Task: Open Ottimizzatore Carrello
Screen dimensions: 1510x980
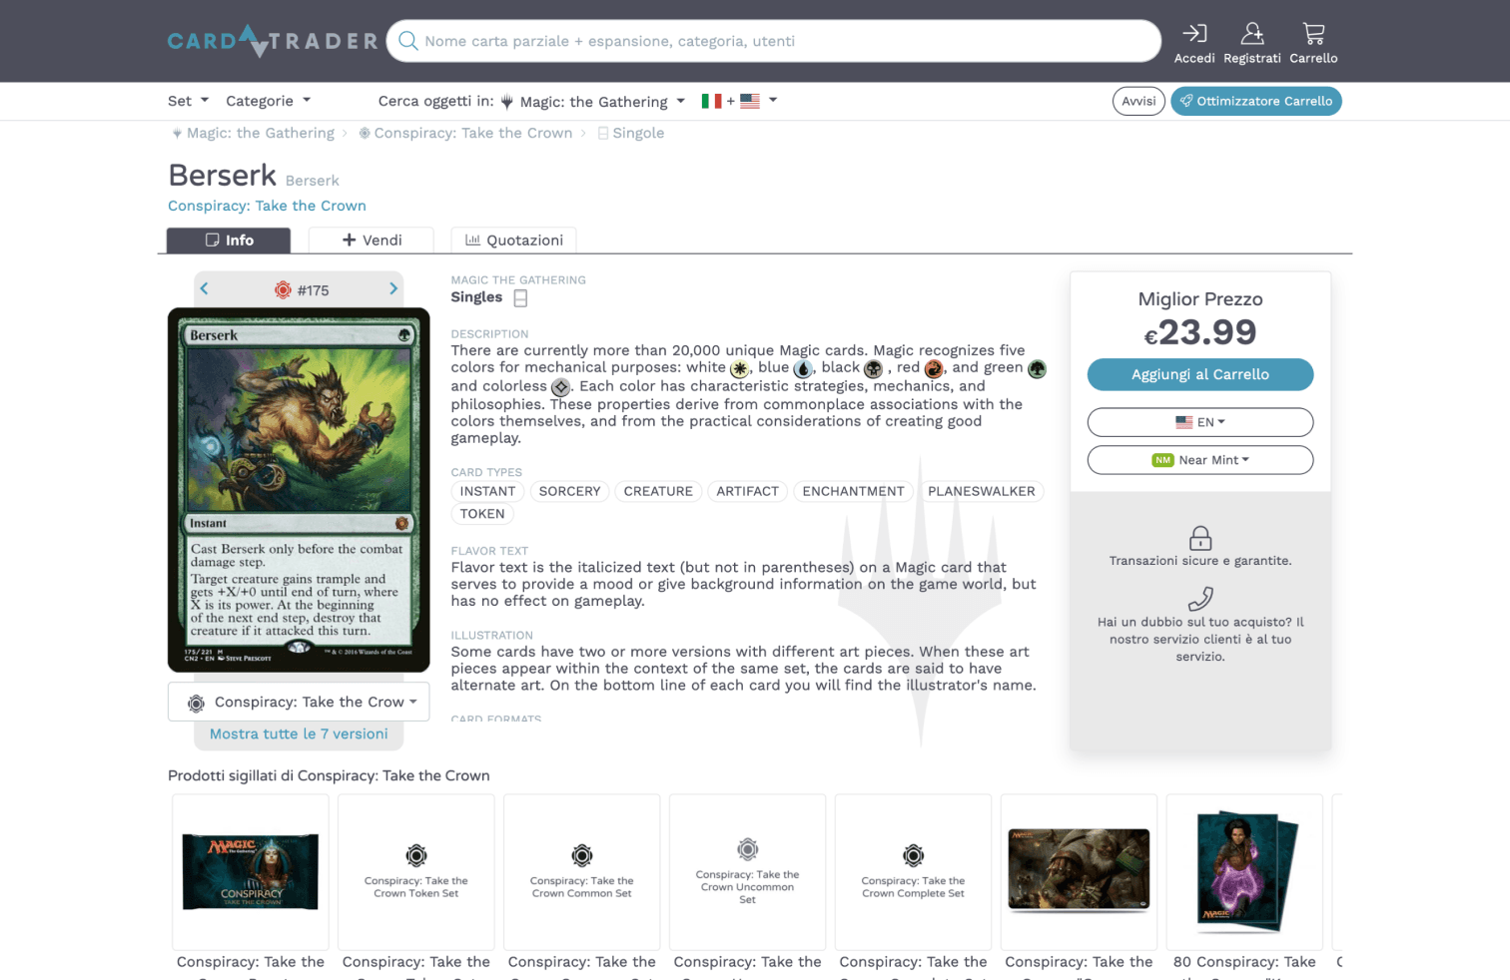Action: 1256,101
